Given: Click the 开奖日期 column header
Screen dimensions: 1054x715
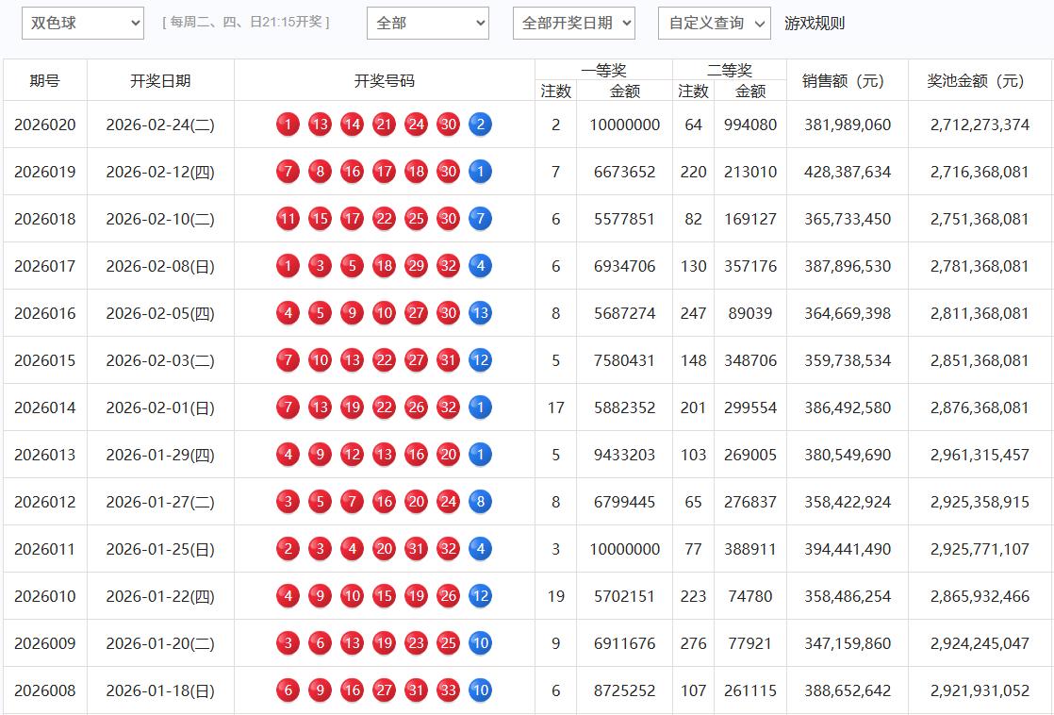Looking at the screenshot, I should 160,81.
